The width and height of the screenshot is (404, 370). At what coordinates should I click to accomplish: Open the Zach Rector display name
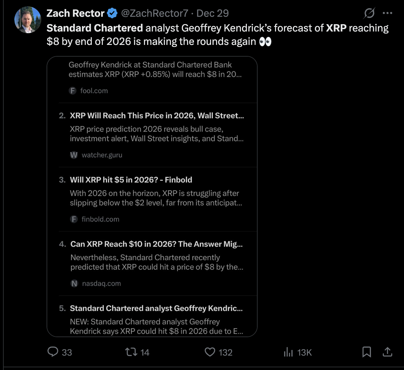(x=75, y=13)
